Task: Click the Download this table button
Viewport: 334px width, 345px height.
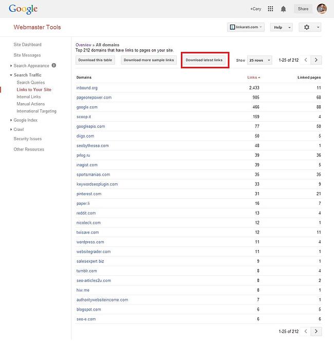Action: (95, 60)
